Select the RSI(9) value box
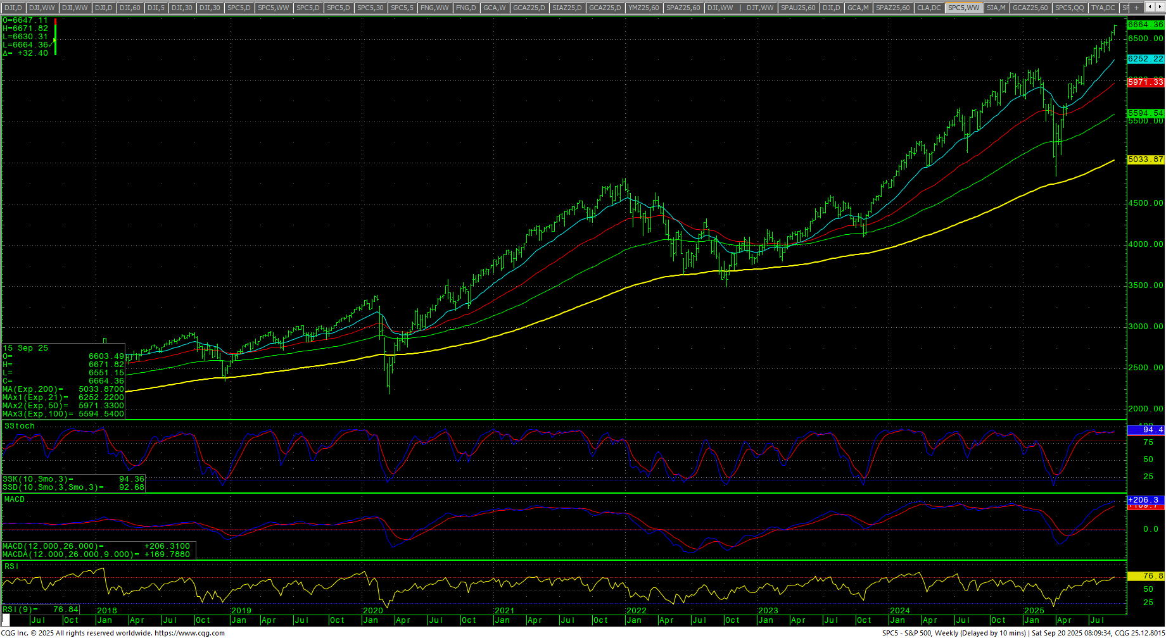 point(41,610)
